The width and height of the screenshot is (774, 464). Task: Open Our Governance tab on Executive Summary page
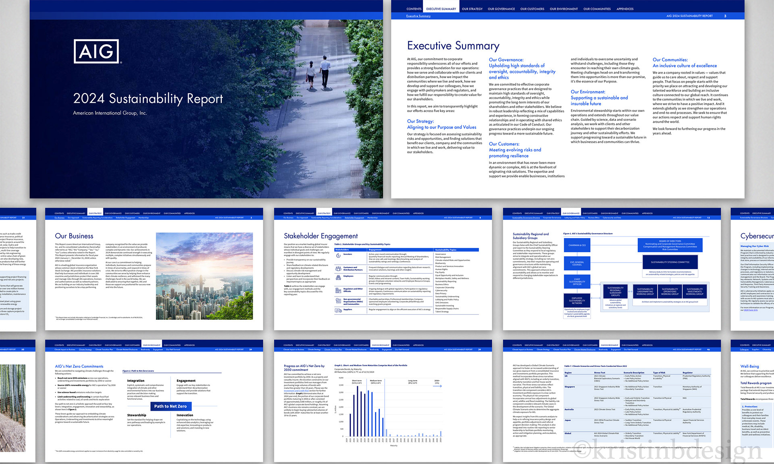[501, 9]
